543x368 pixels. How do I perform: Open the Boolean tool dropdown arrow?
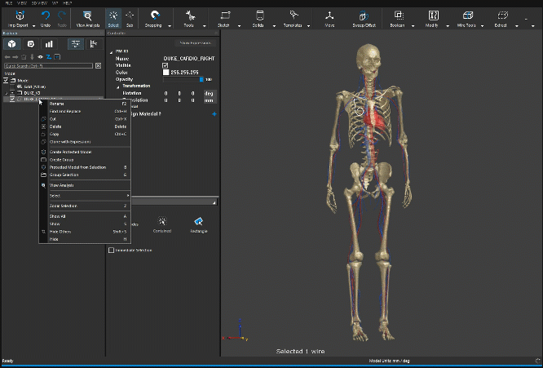click(x=413, y=26)
